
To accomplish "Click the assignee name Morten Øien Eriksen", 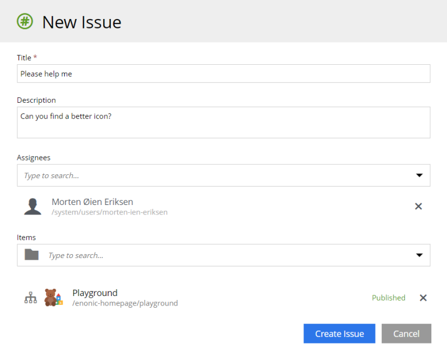I will click(x=92, y=202).
